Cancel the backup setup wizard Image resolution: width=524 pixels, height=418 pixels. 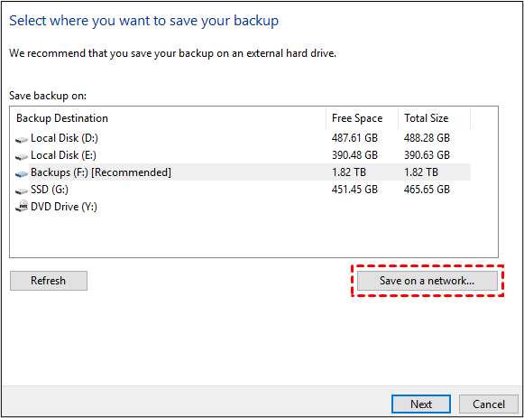(489, 404)
